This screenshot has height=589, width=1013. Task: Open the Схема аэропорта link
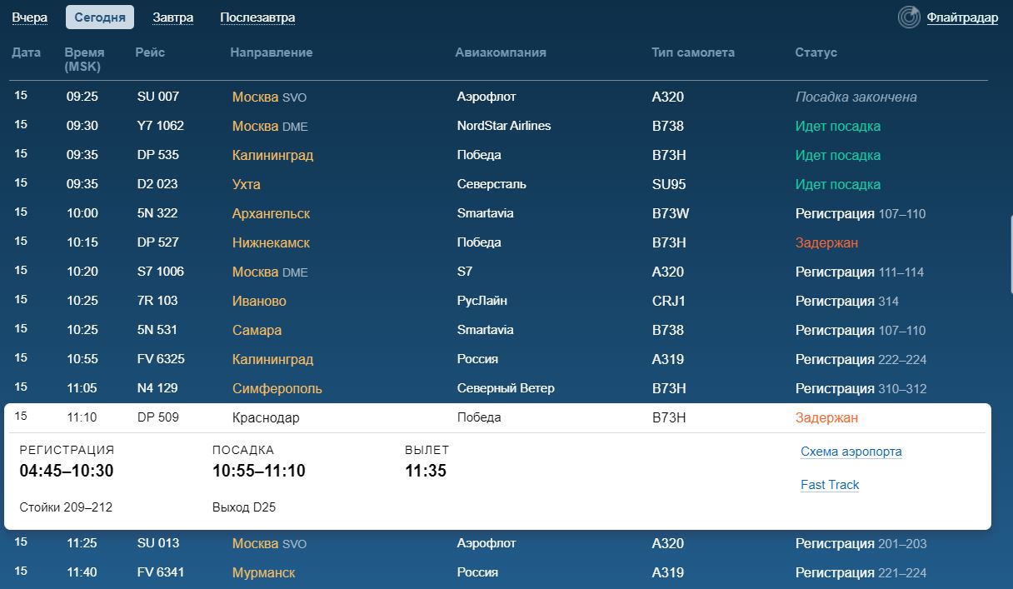point(851,452)
